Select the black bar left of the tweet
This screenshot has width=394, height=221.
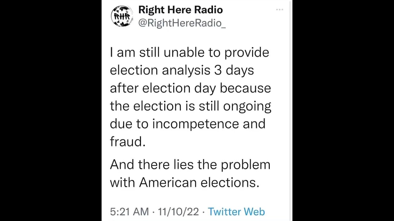pyautogui.click(x=51, y=110)
